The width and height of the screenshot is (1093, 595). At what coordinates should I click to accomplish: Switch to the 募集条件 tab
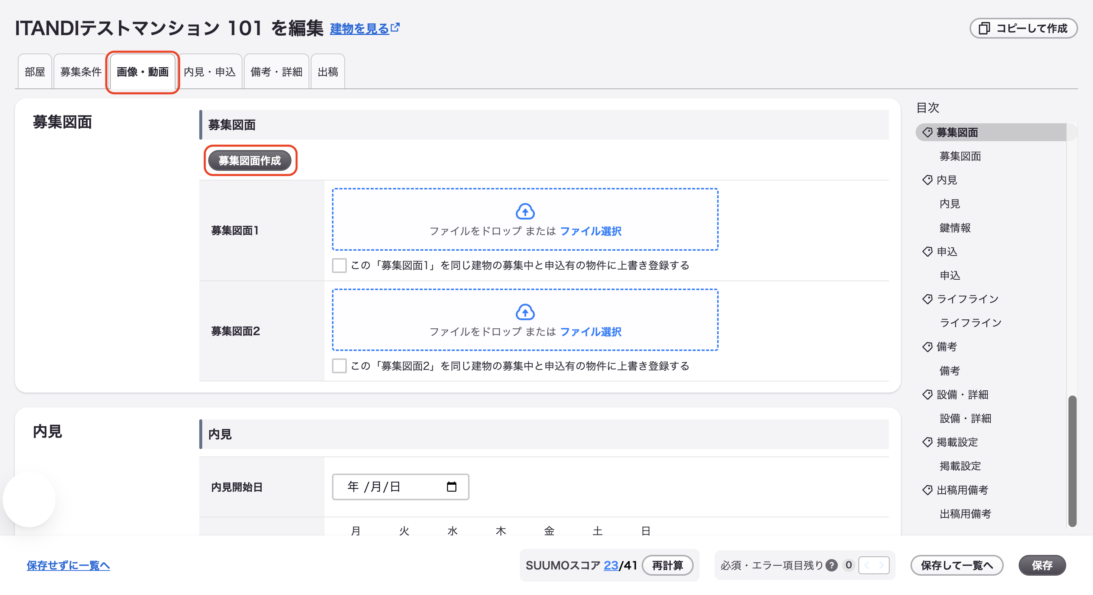point(81,72)
